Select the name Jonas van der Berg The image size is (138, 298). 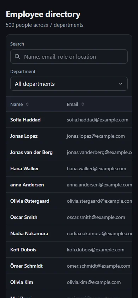31,152
